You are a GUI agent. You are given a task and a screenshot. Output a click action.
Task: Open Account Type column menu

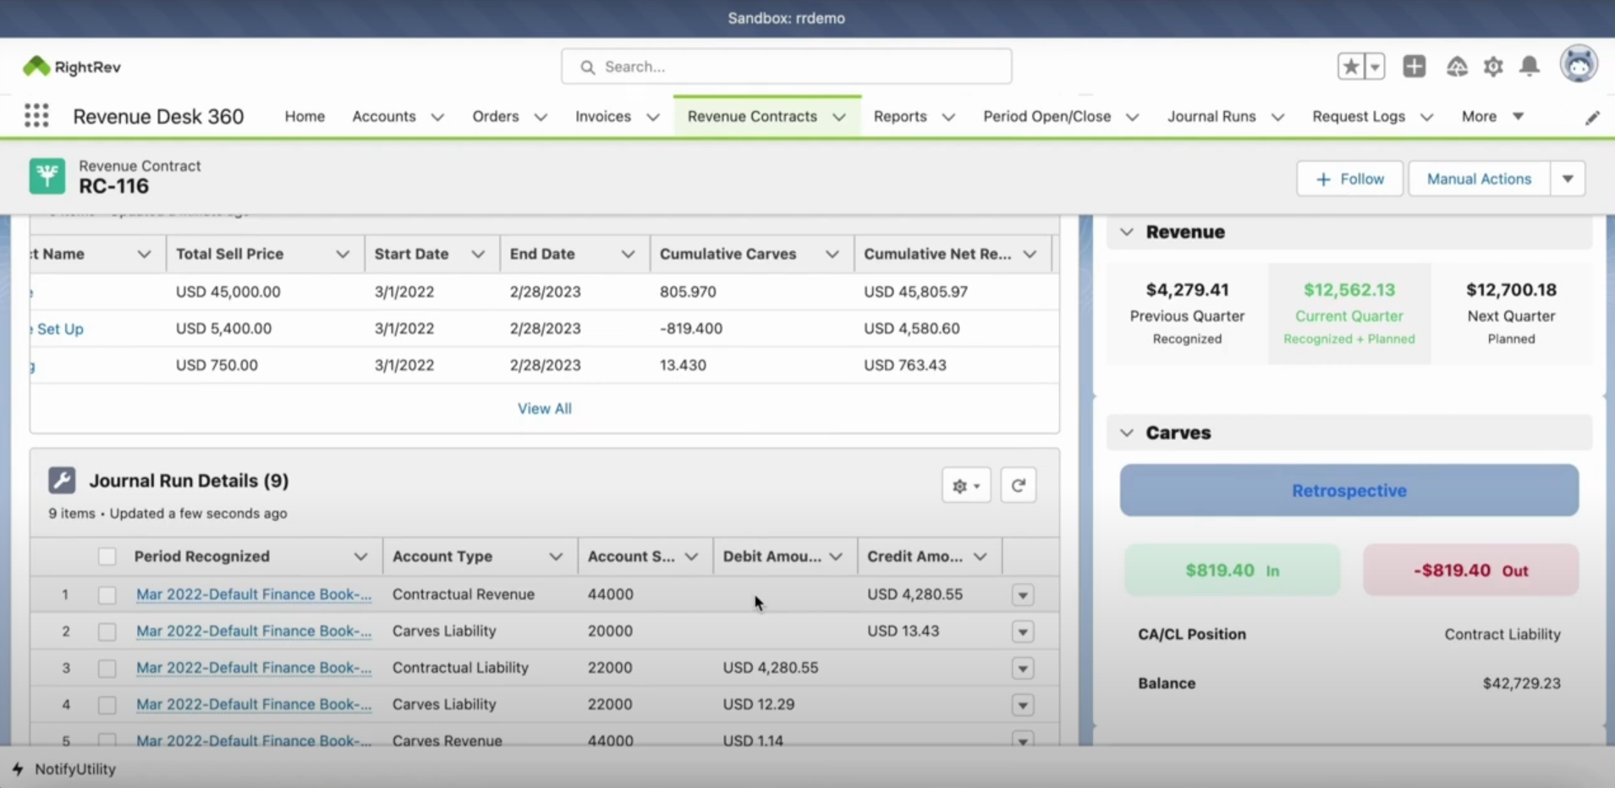point(556,556)
